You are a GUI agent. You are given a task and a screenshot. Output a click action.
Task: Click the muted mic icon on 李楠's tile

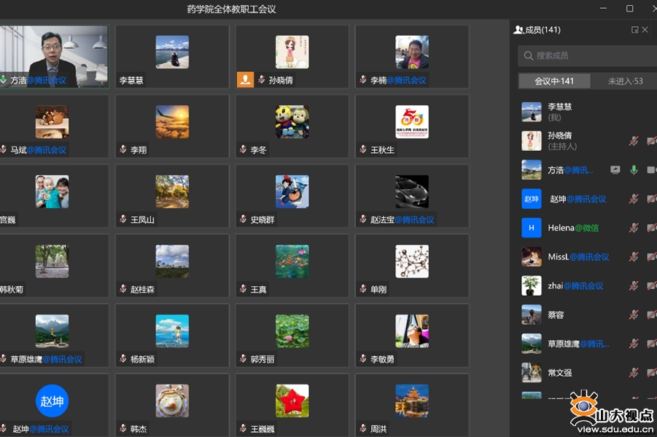tap(362, 80)
